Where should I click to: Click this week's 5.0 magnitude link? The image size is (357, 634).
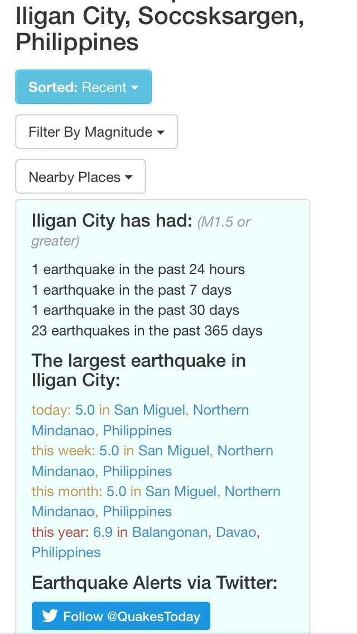coord(109,450)
